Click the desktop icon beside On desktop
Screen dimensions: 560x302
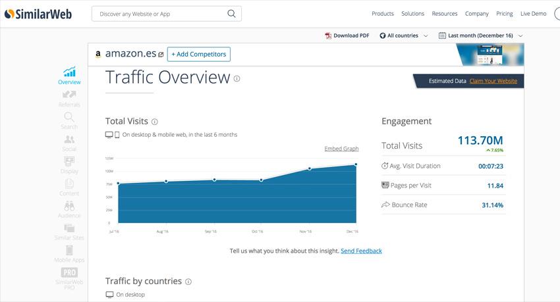[109, 295]
